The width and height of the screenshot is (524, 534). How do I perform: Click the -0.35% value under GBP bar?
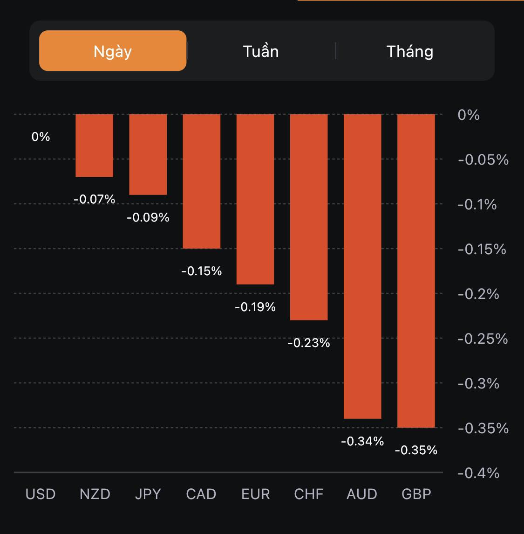point(416,450)
